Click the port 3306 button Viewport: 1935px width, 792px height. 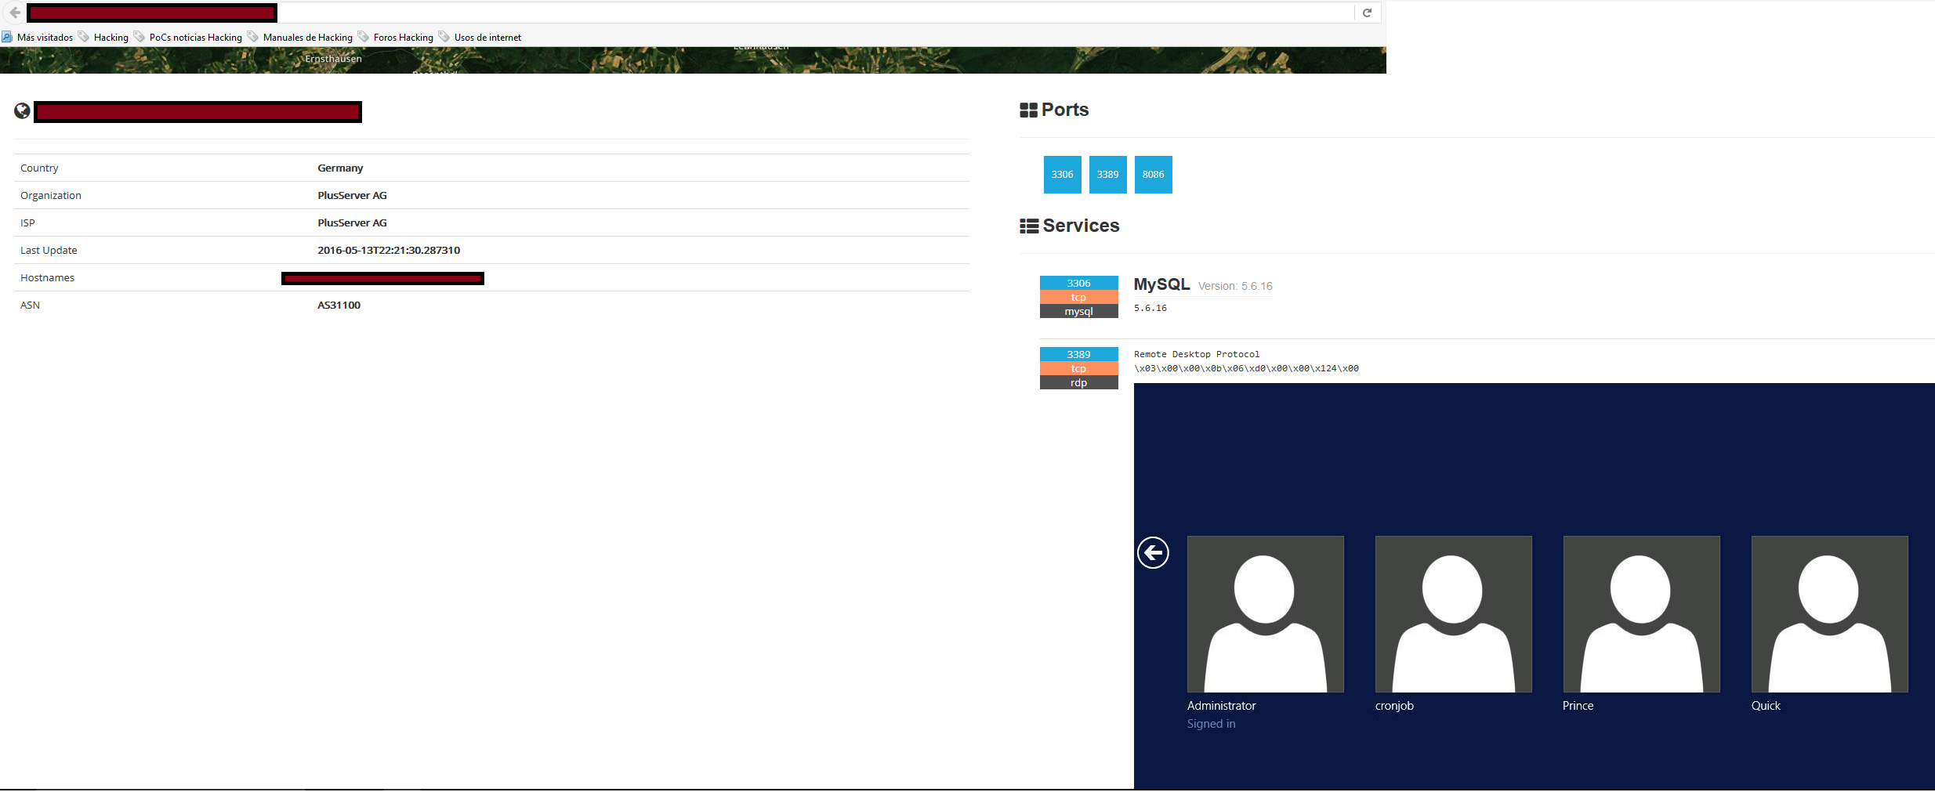tap(1062, 175)
